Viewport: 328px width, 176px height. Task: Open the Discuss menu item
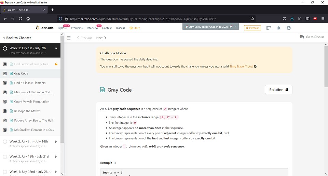[121, 28]
